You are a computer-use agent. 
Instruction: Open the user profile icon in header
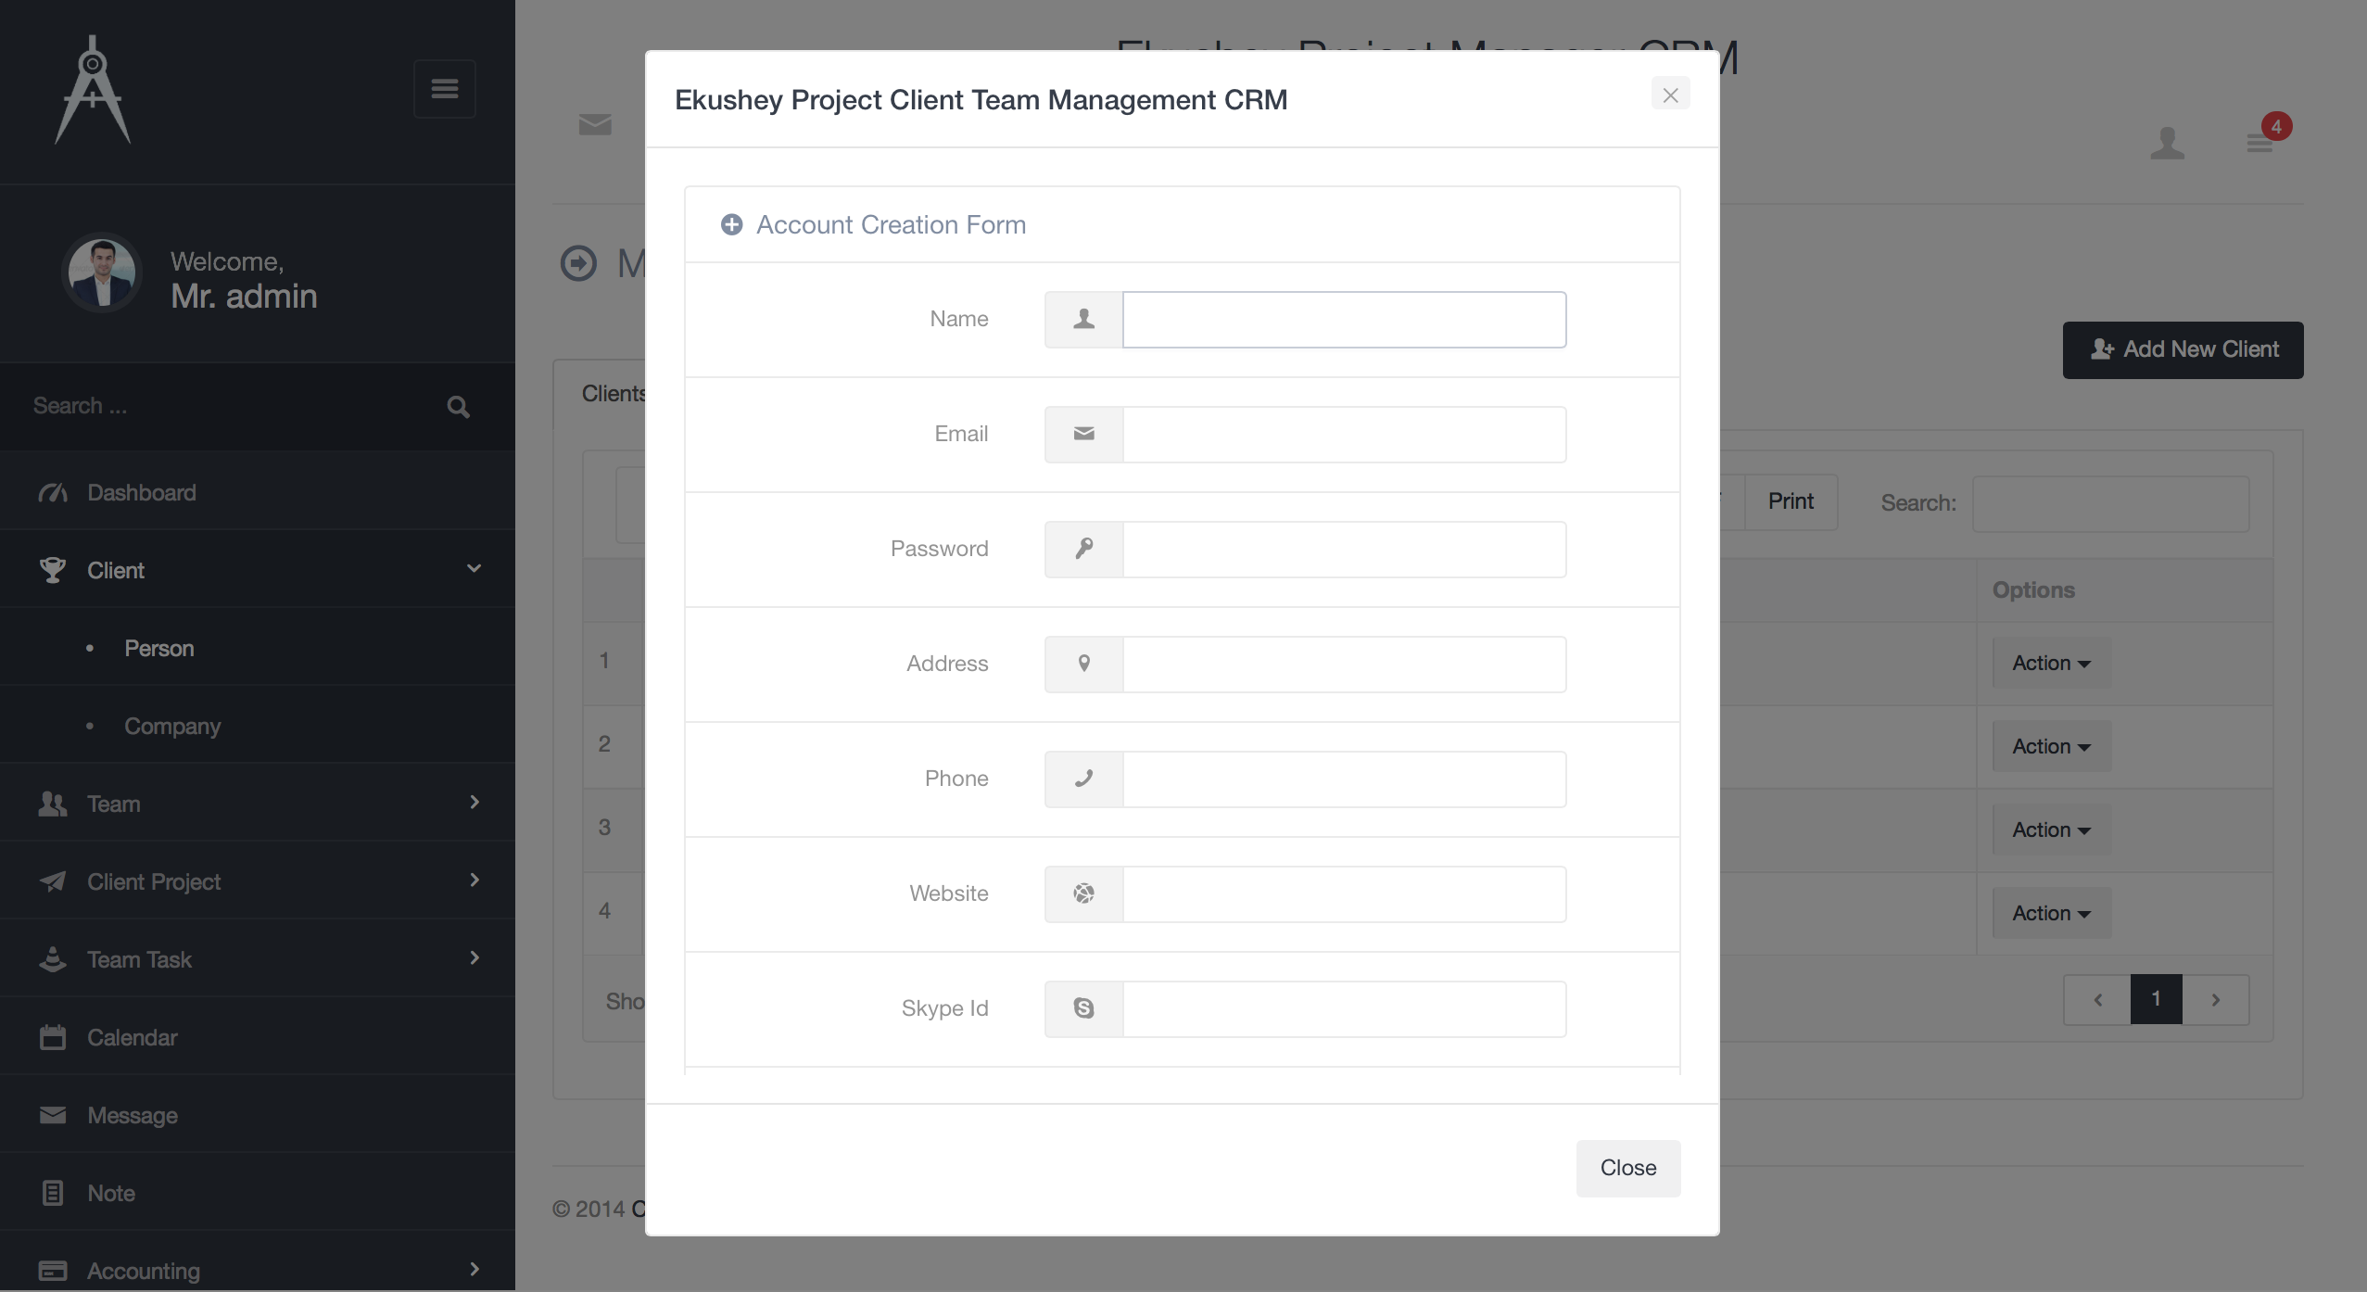(x=2167, y=144)
